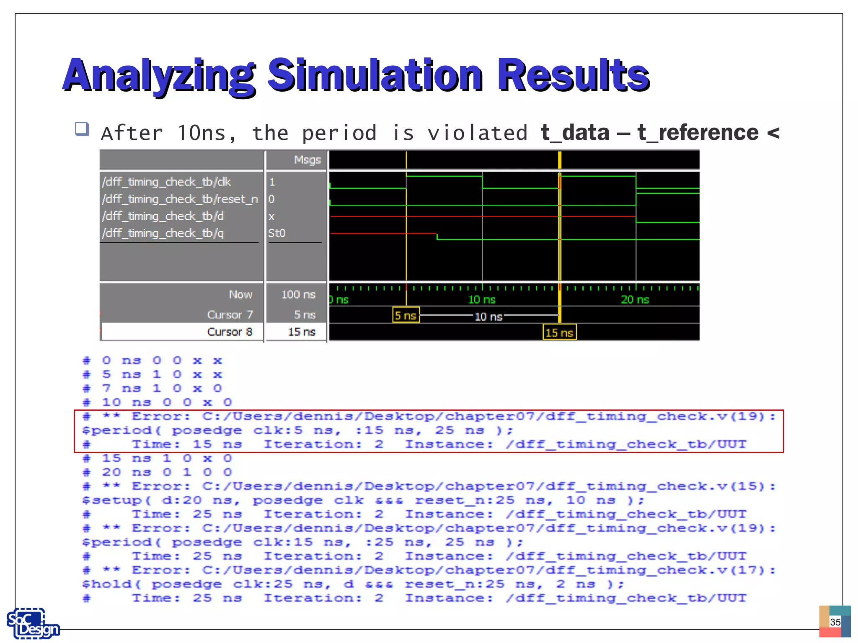This screenshot has height=643, width=858.
Task: Click the SoC Design logo
Action: coord(33,624)
